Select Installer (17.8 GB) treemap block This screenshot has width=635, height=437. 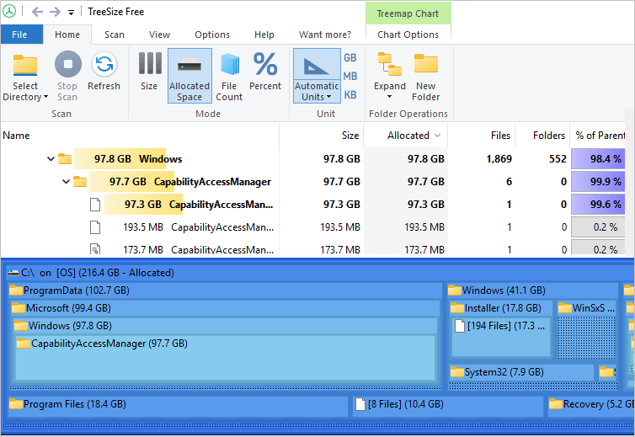coord(500,308)
